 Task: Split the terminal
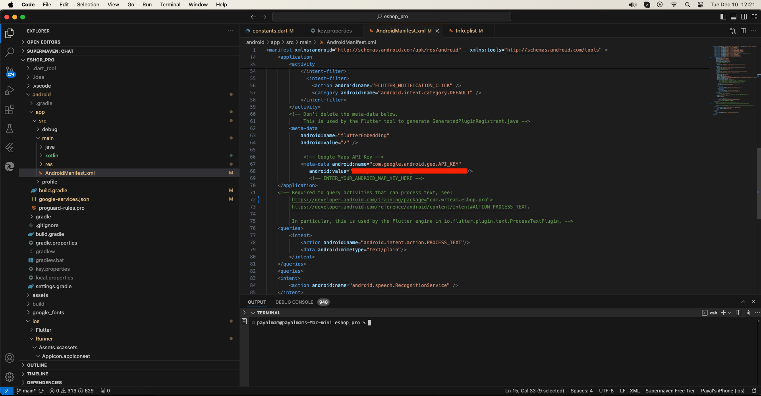pyautogui.click(x=738, y=313)
